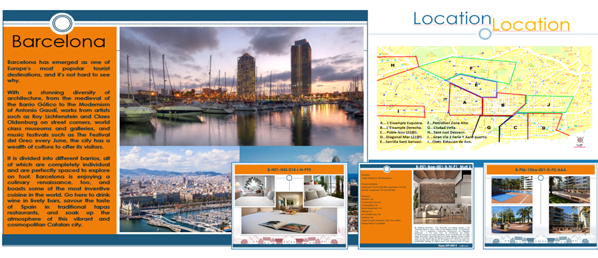Open the marina sunset photo with twin towers
The width and height of the screenshot is (598, 258).
coord(241,86)
